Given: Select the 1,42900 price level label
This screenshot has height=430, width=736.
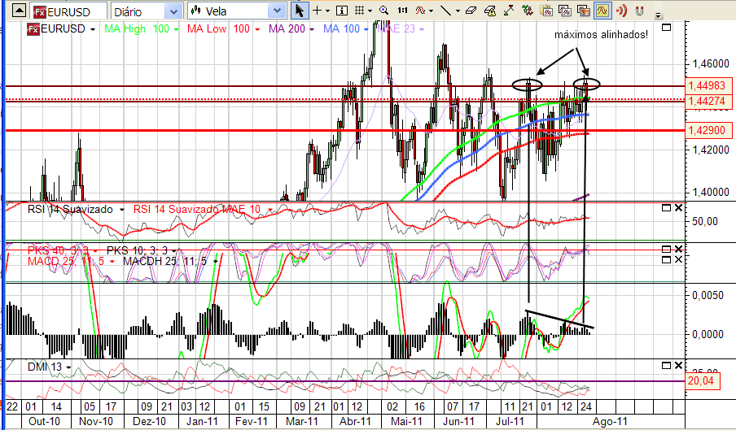Looking at the screenshot, I should tap(708, 130).
